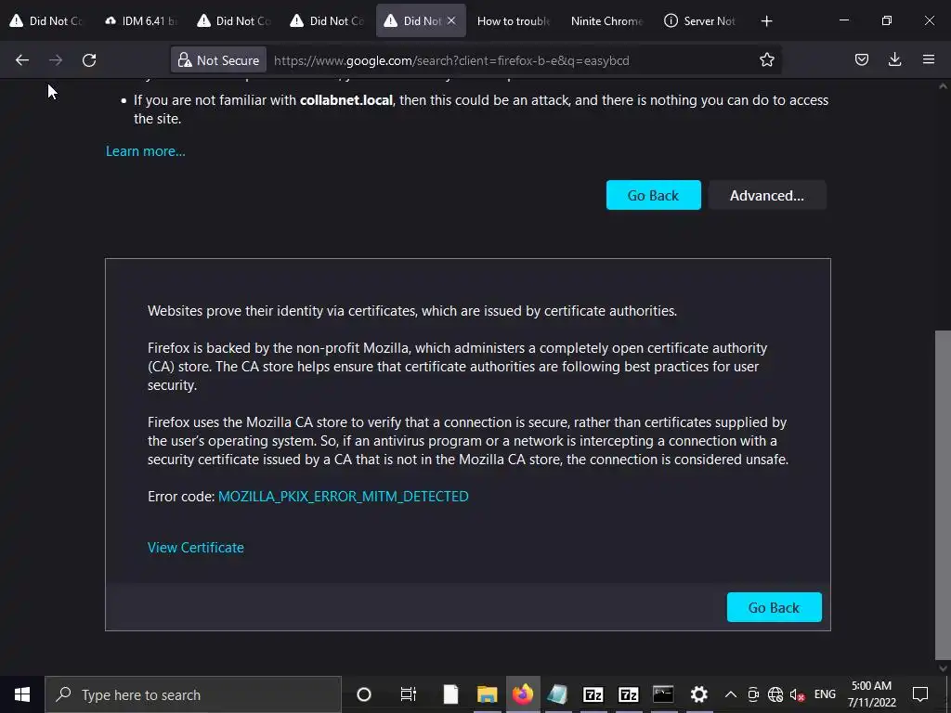
Task: Switch to the How to troubleshoot tab
Action: (x=513, y=21)
